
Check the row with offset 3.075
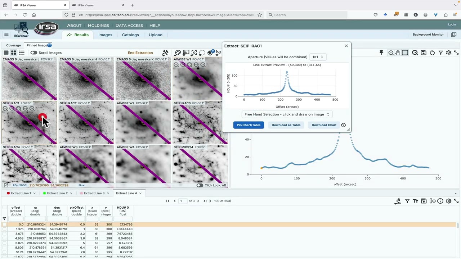coord(4,234)
